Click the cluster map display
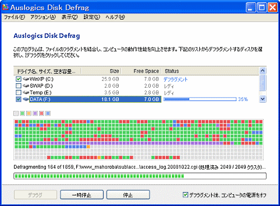 point(139,140)
